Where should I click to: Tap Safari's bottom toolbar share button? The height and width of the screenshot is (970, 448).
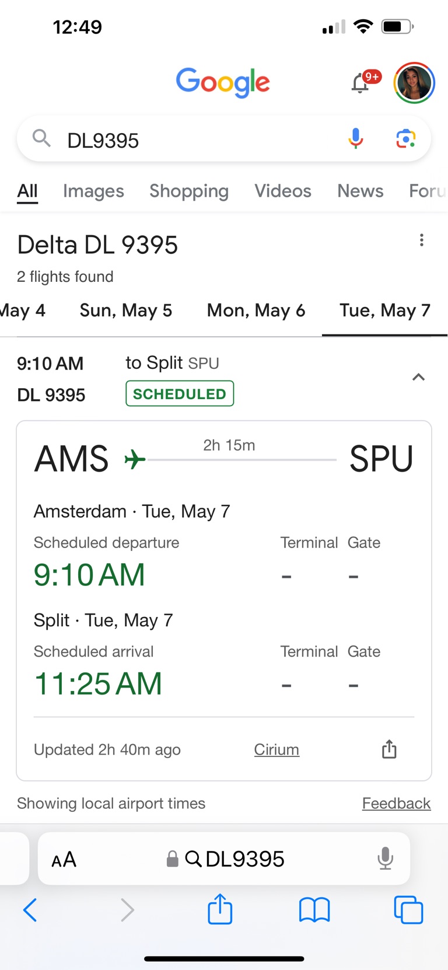click(x=220, y=909)
